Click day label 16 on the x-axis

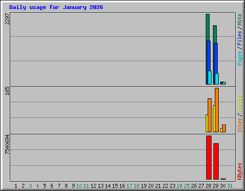point(122,186)
